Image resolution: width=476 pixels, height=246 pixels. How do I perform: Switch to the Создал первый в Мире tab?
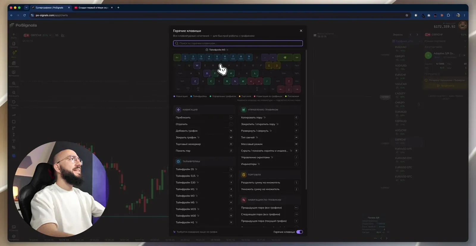click(x=93, y=8)
